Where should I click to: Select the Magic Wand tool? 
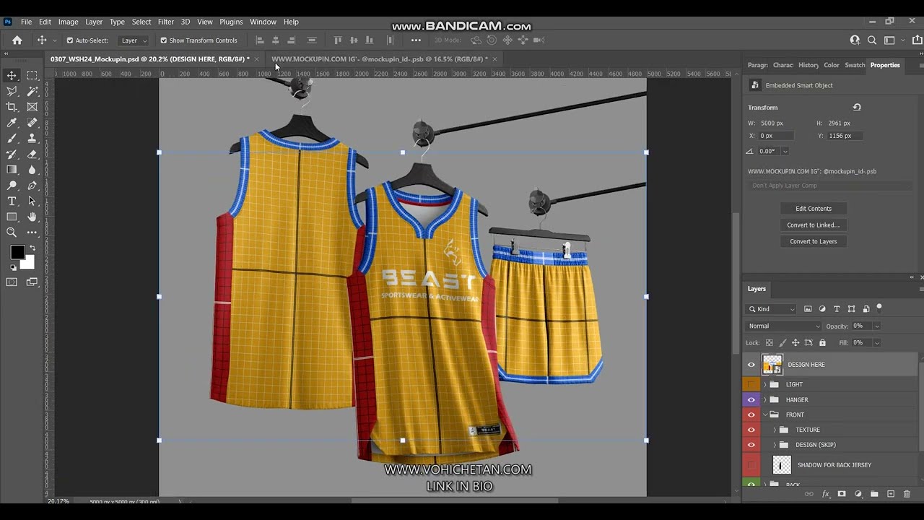[x=32, y=91]
